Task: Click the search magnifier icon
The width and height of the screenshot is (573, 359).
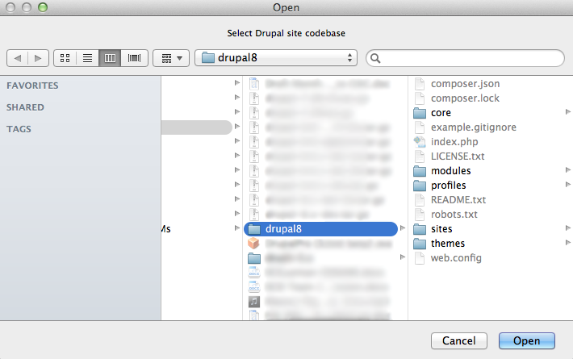Action: [x=375, y=58]
